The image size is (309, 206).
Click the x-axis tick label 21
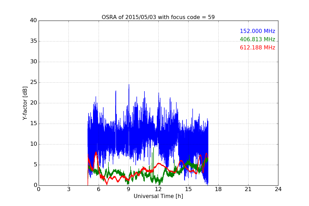248,189
